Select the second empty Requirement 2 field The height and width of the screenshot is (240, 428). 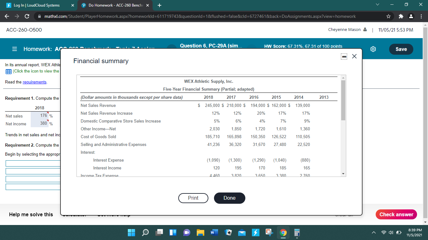click(33, 171)
